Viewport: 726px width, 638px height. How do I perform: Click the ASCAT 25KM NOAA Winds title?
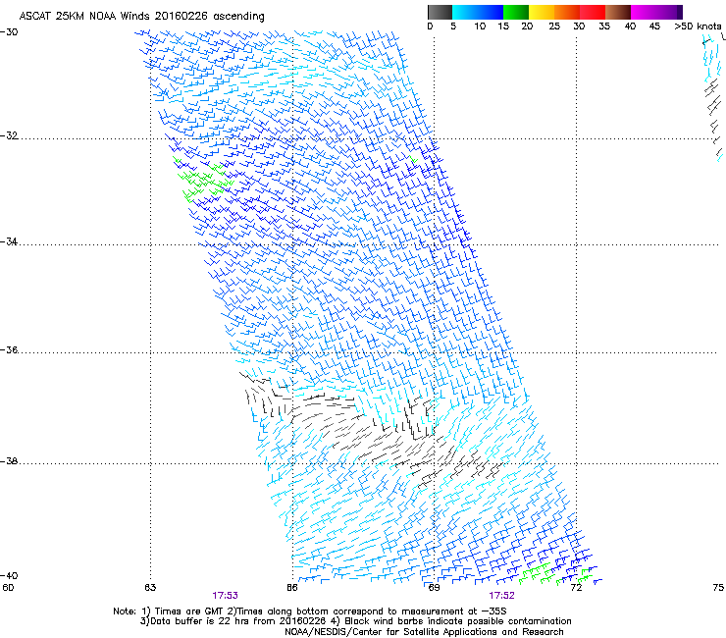[x=141, y=16]
